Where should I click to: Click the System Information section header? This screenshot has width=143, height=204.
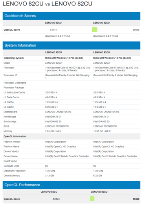pos(71,46)
